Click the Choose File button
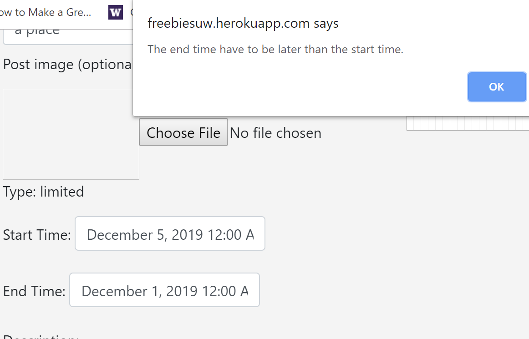The width and height of the screenshot is (529, 339). pyautogui.click(x=183, y=132)
